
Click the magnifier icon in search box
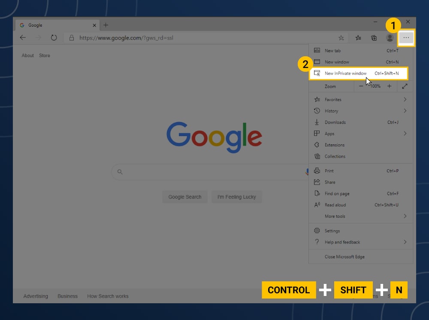(120, 172)
